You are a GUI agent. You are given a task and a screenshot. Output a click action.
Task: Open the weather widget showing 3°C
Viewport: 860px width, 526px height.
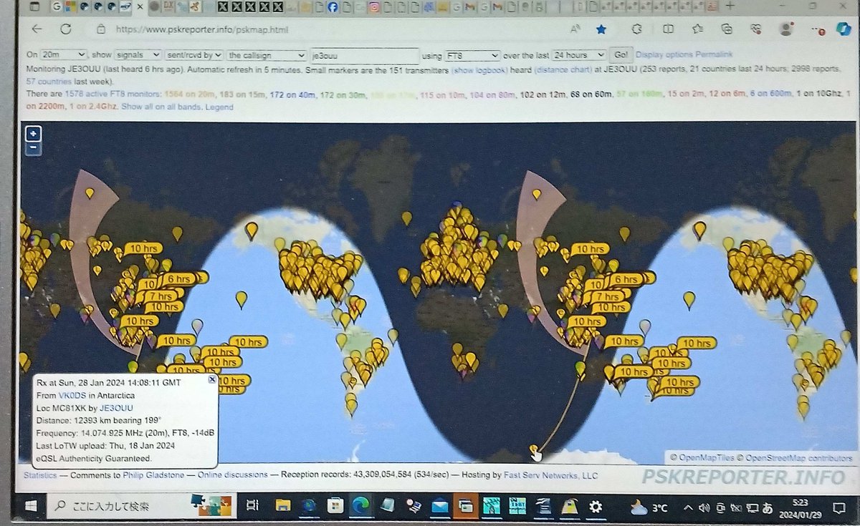point(650,507)
